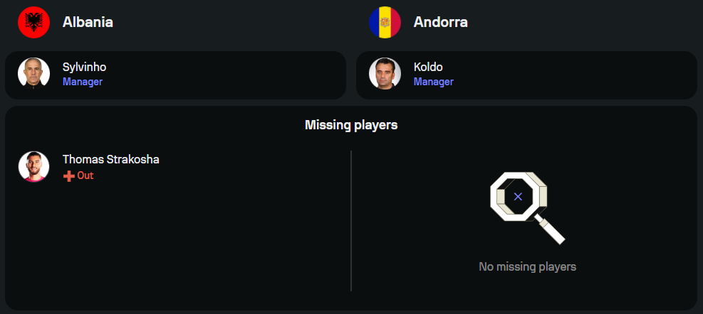The height and width of the screenshot is (314, 703).
Task: Click the No missing players text
Action: pyautogui.click(x=527, y=267)
